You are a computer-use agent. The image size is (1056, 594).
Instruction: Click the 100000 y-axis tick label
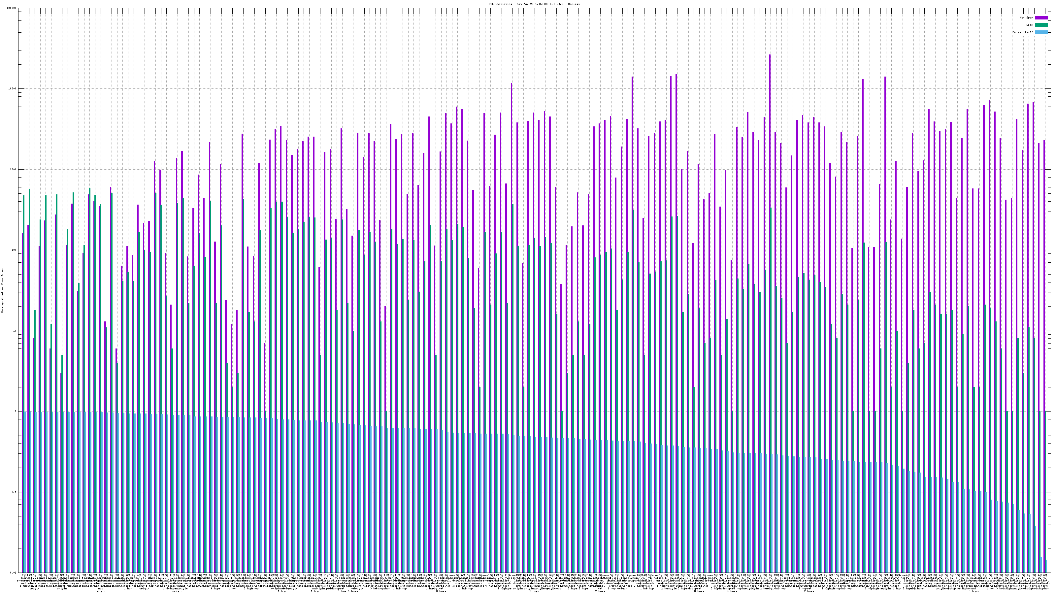pyautogui.click(x=12, y=8)
